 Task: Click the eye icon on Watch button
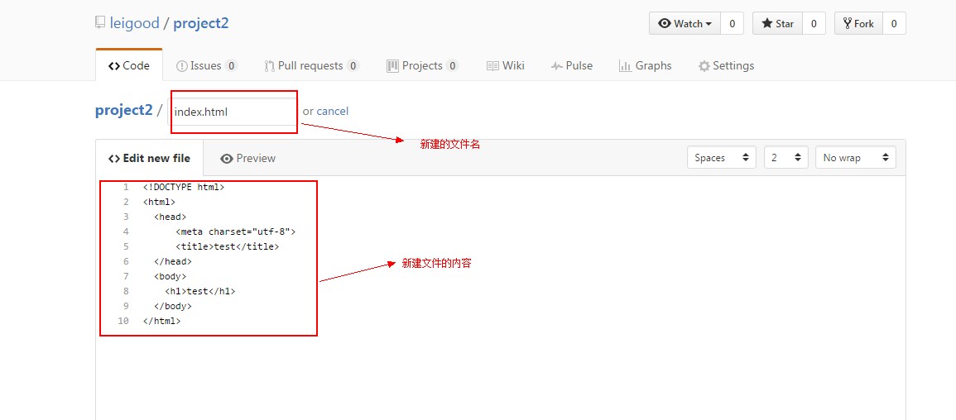point(665,24)
